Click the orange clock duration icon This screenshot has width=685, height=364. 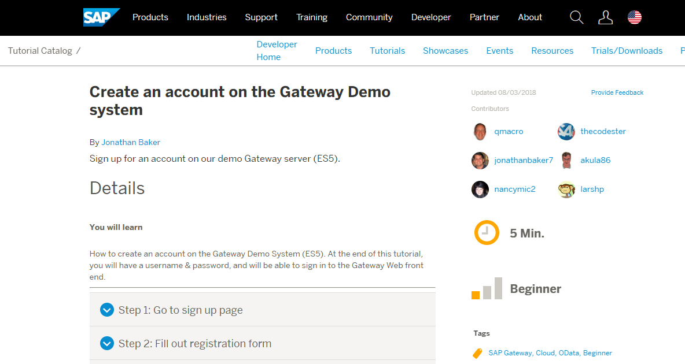(487, 233)
